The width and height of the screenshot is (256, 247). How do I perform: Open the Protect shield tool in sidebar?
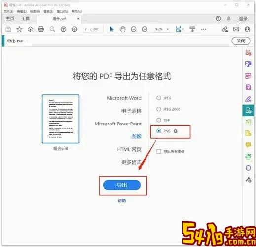coord(248,168)
